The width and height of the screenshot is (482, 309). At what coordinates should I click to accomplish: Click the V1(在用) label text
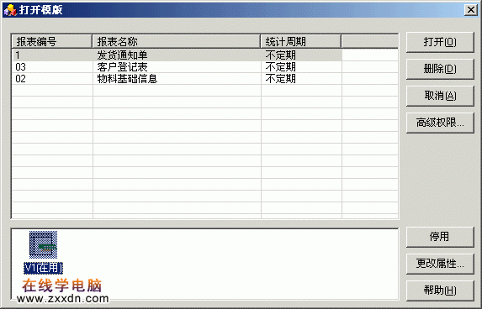click(x=44, y=268)
